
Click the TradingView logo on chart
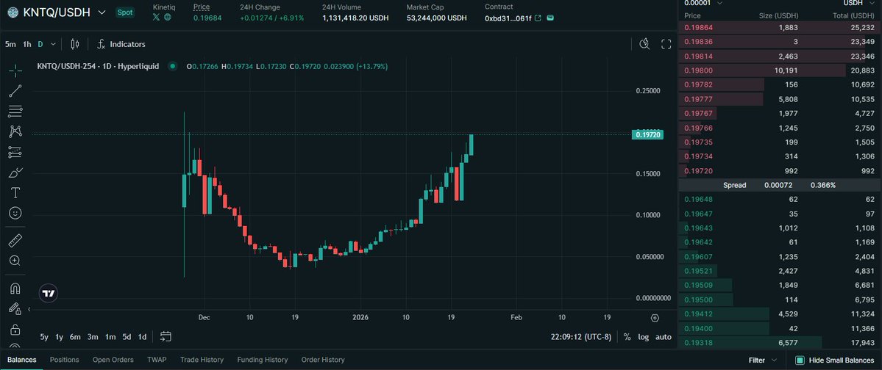[49, 293]
